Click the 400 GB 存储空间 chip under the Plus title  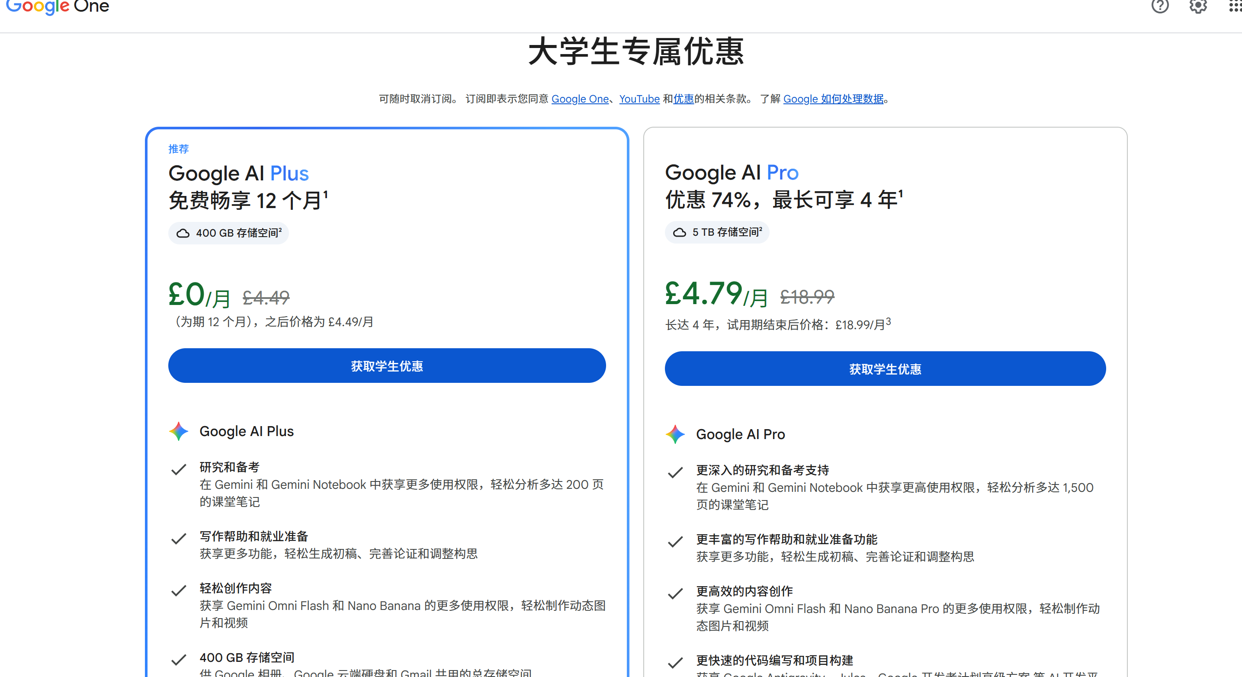tap(228, 234)
